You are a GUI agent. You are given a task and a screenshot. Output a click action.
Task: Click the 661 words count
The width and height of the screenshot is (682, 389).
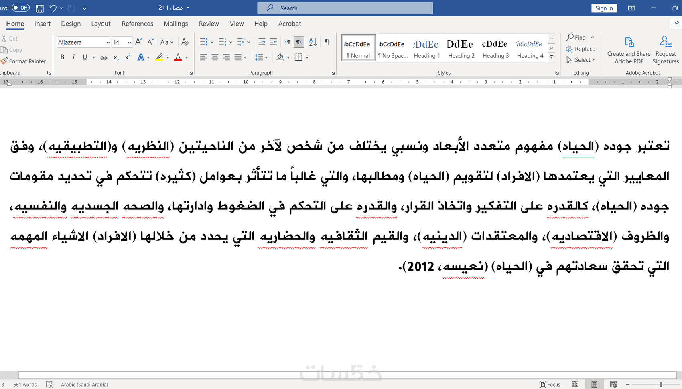click(x=25, y=385)
